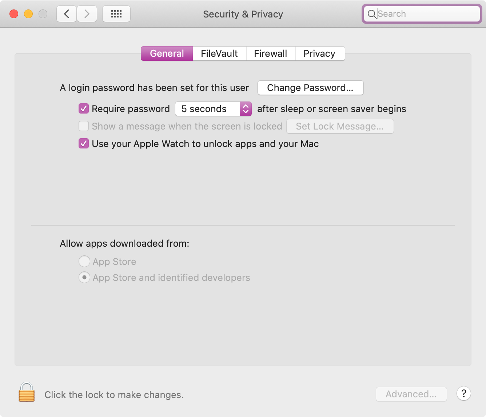This screenshot has height=417, width=486.
Task: Click the magnifying glass search icon
Action: [372, 14]
